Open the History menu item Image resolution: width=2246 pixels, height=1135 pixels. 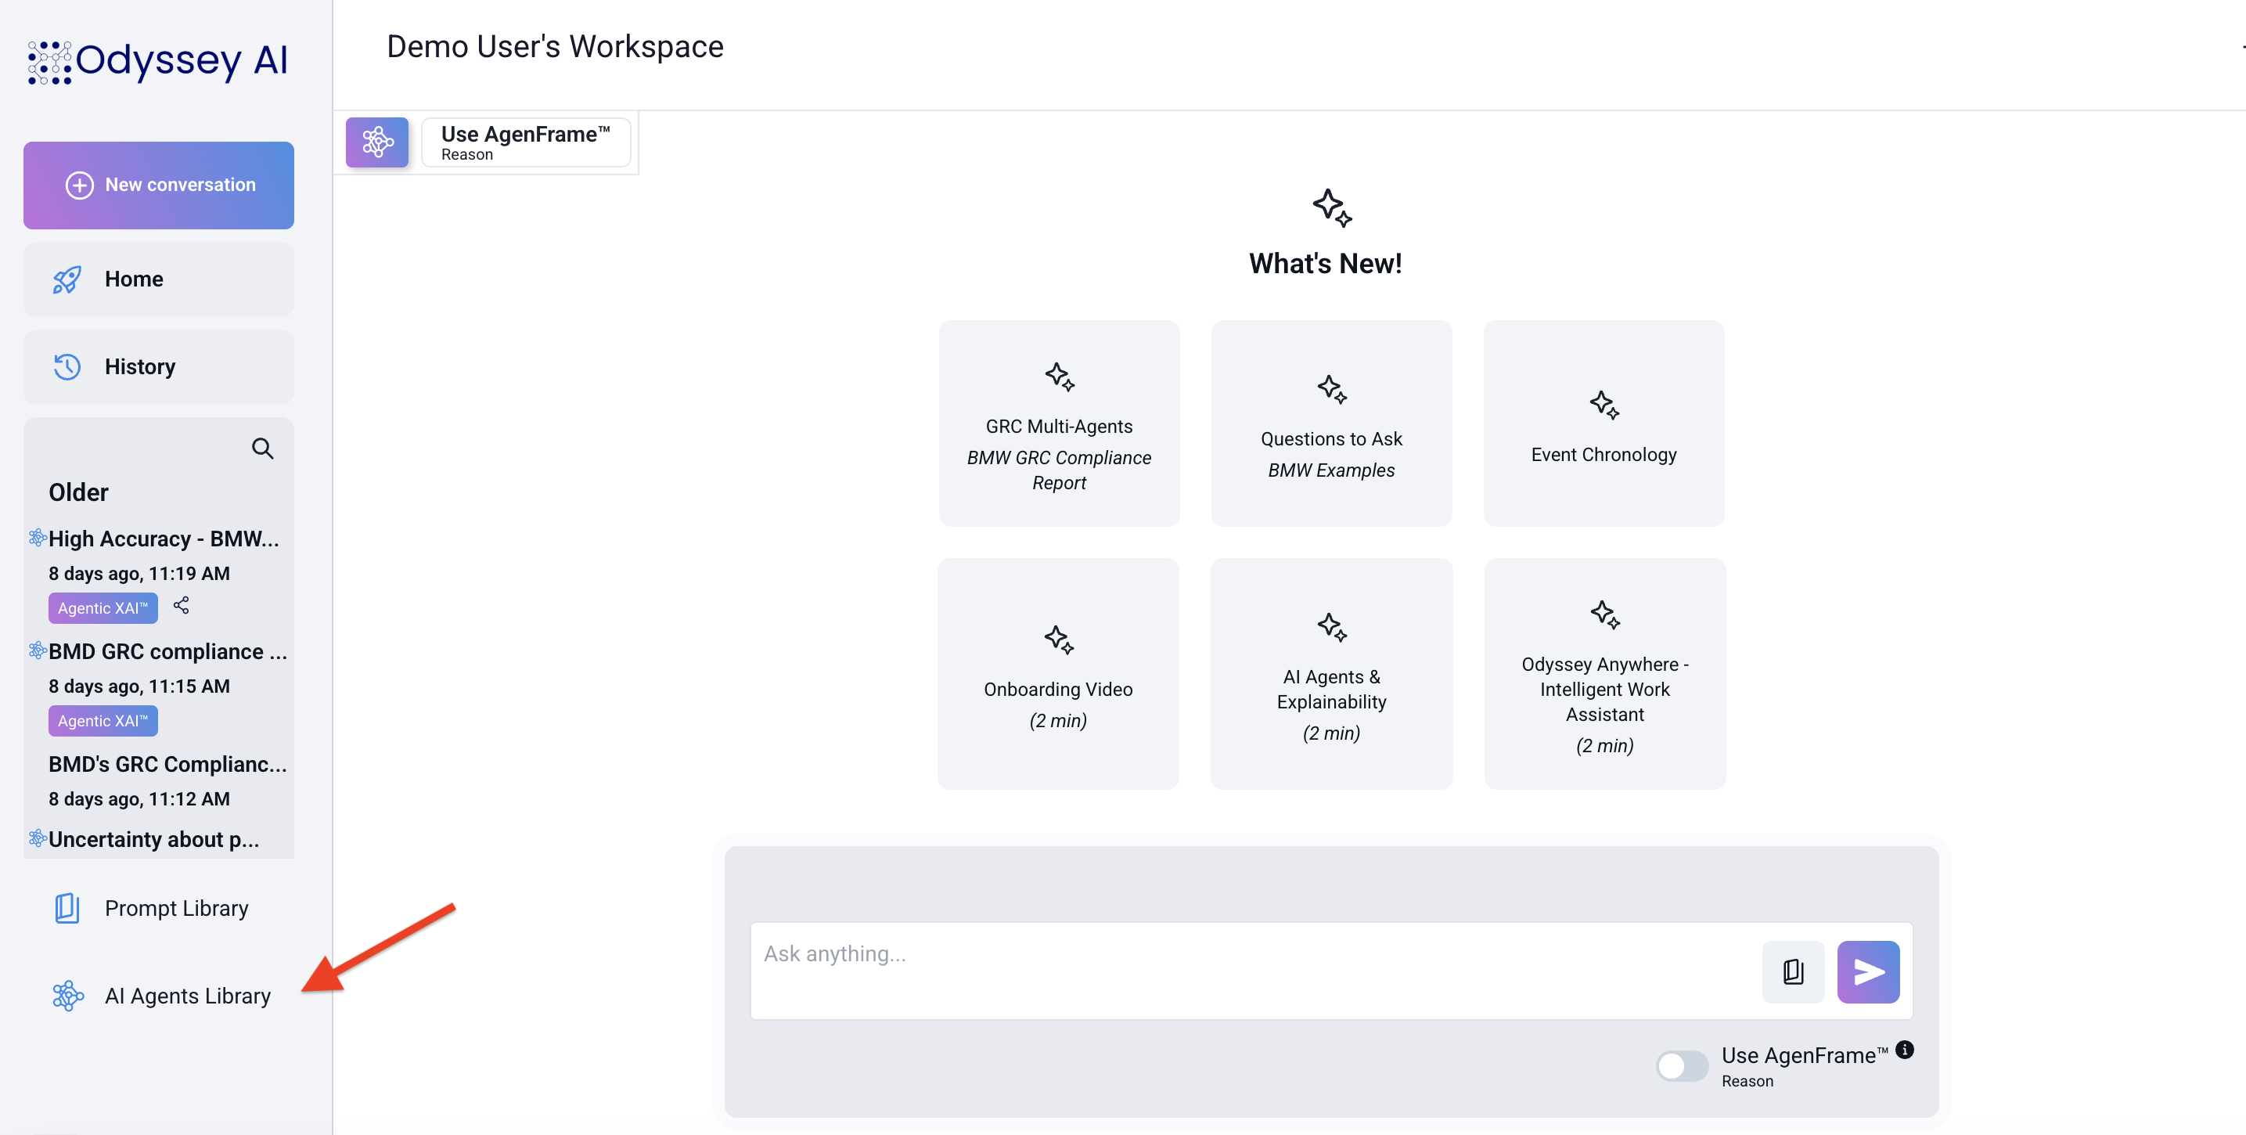coord(159,366)
